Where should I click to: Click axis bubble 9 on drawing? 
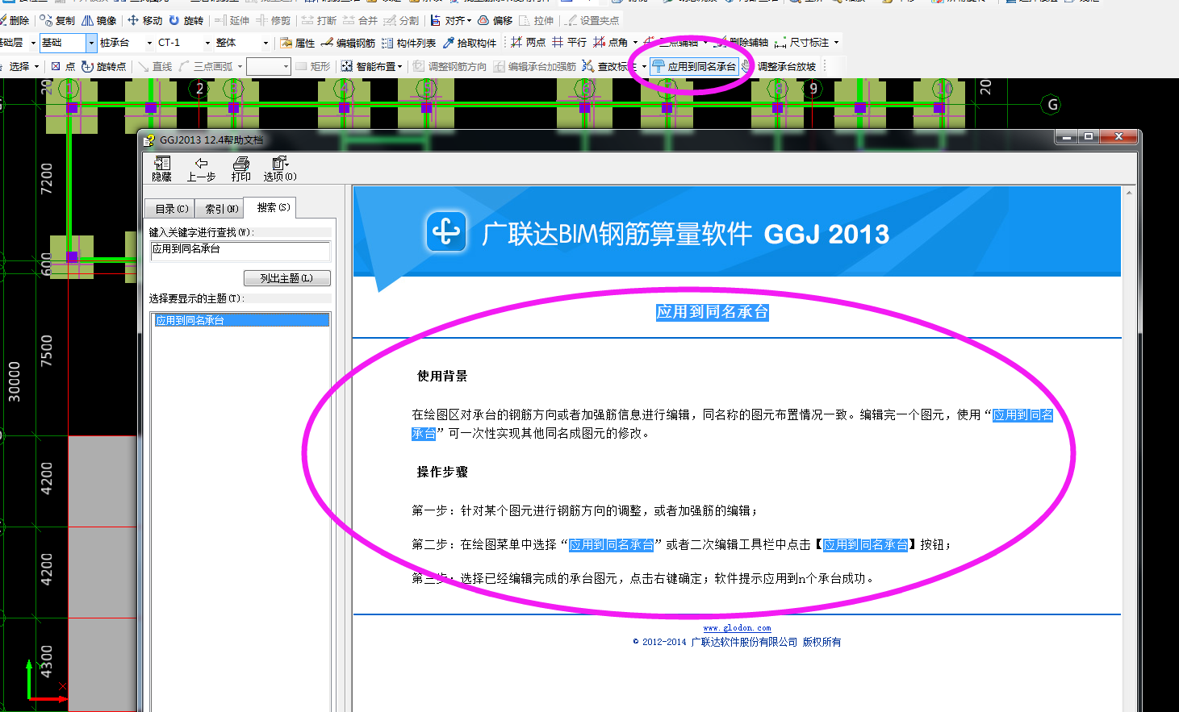click(x=813, y=88)
